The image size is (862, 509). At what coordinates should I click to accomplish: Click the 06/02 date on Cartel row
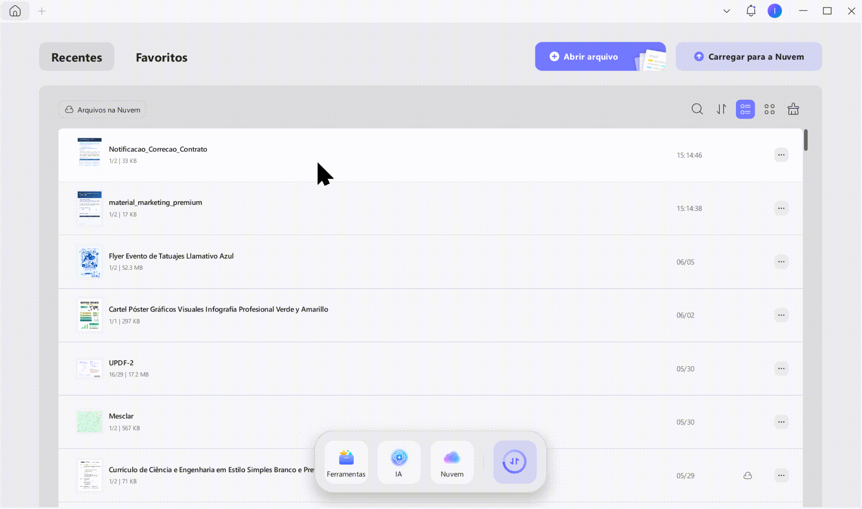685,316
